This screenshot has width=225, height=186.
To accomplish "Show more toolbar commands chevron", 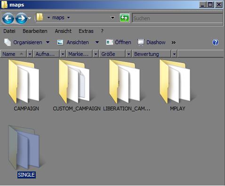I will click(174, 42).
